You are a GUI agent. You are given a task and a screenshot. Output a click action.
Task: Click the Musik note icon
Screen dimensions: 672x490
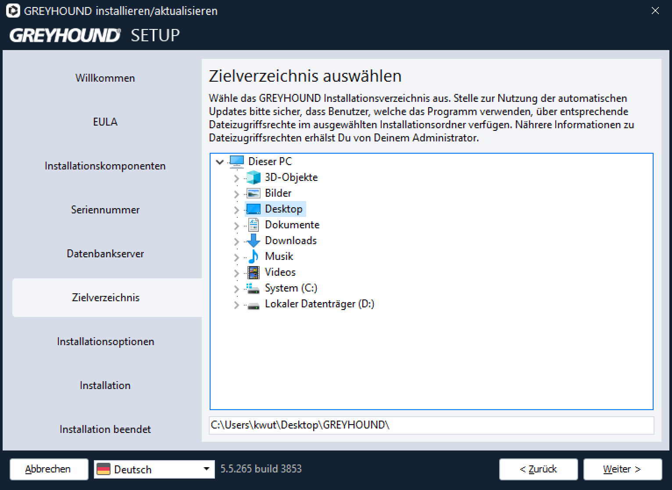(254, 256)
